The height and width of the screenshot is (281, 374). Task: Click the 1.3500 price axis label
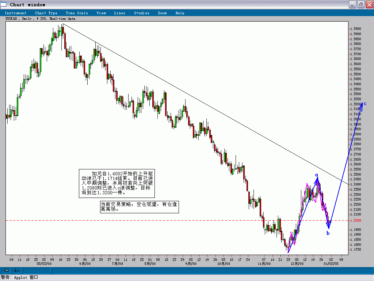(356, 74)
